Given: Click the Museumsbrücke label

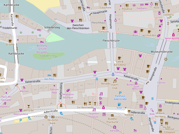Looking at the screenshot, I should [162, 52].
